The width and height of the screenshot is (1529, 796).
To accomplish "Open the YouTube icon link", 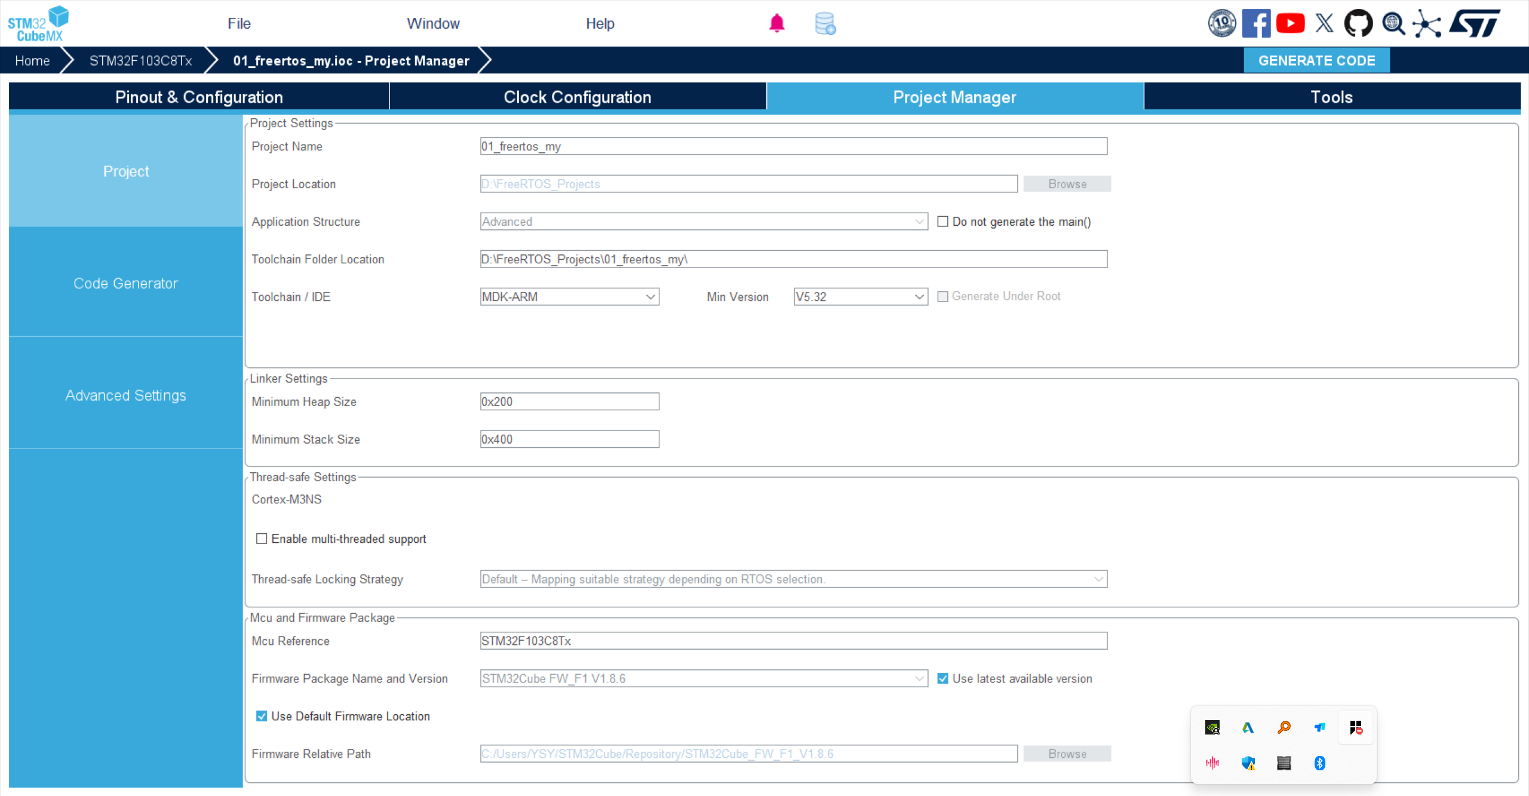I will click(x=1290, y=24).
